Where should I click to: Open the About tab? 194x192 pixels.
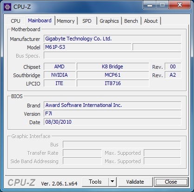151,21
